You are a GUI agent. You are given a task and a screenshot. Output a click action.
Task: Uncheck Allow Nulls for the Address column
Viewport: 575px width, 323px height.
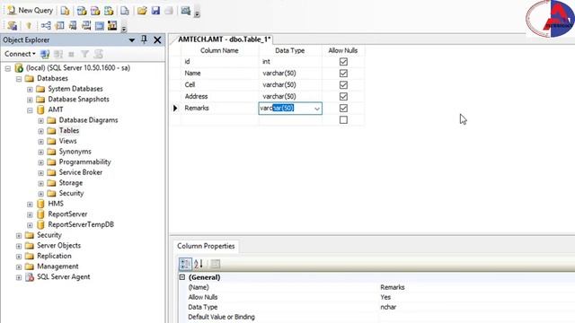pos(343,96)
